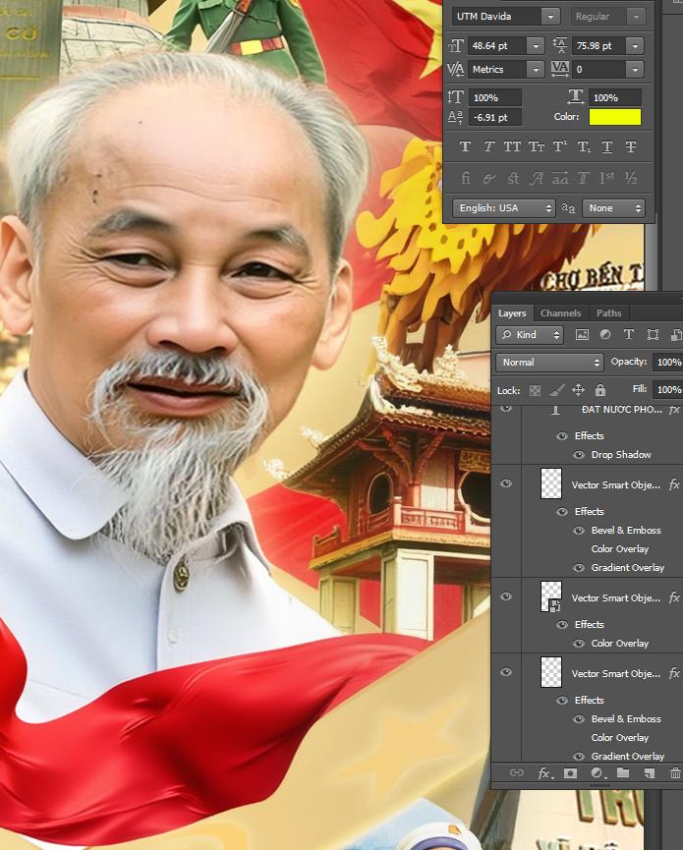Click the yellow text Color swatch
This screenshot has width=683, height=850.
614,117
